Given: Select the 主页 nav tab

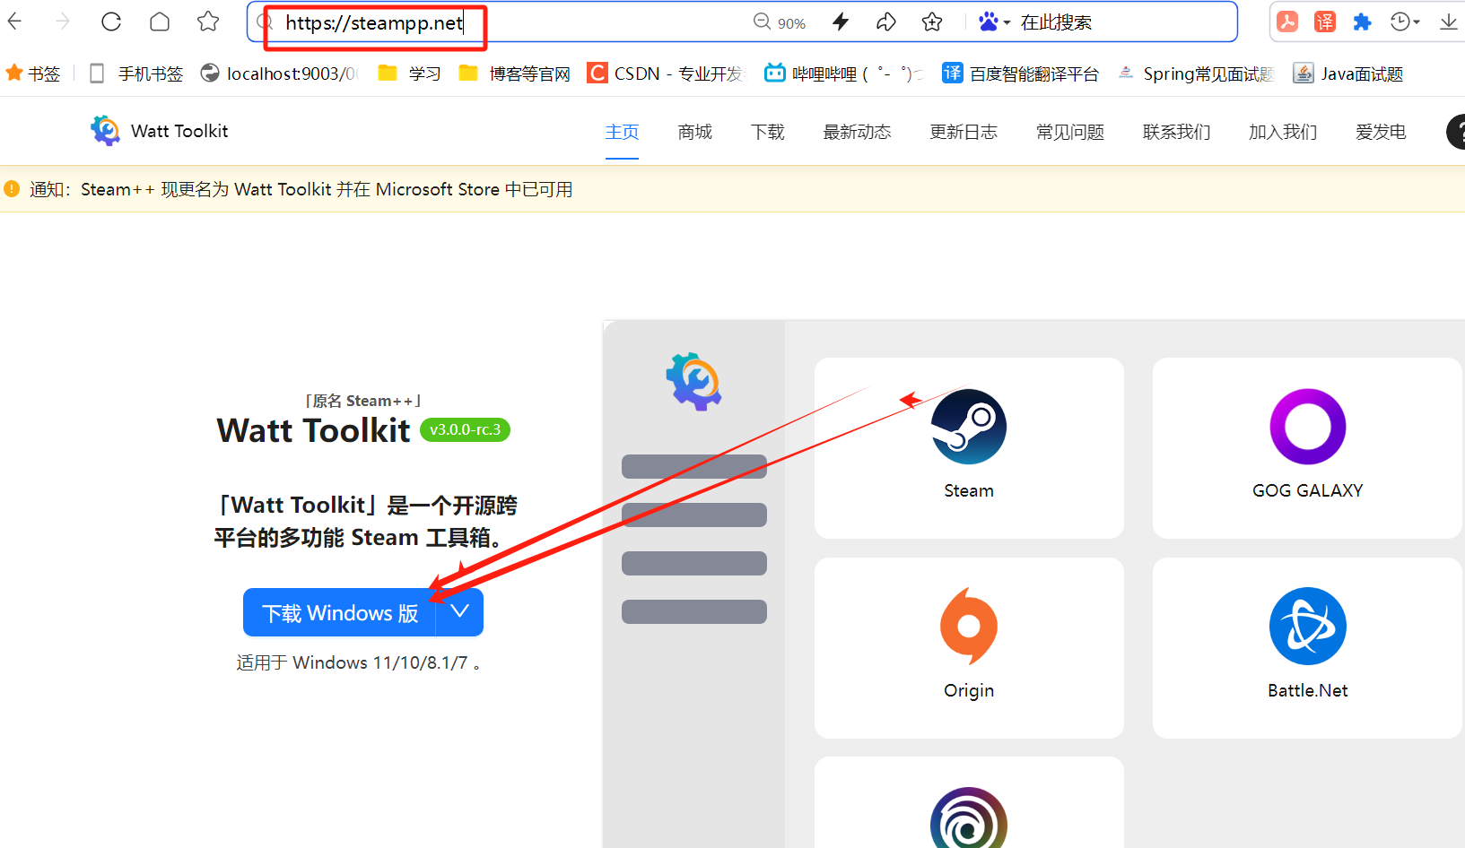Looking at the screenshot, I should click(x=622, y=132).
